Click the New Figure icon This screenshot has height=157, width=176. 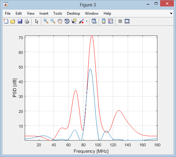click(6, 21)
